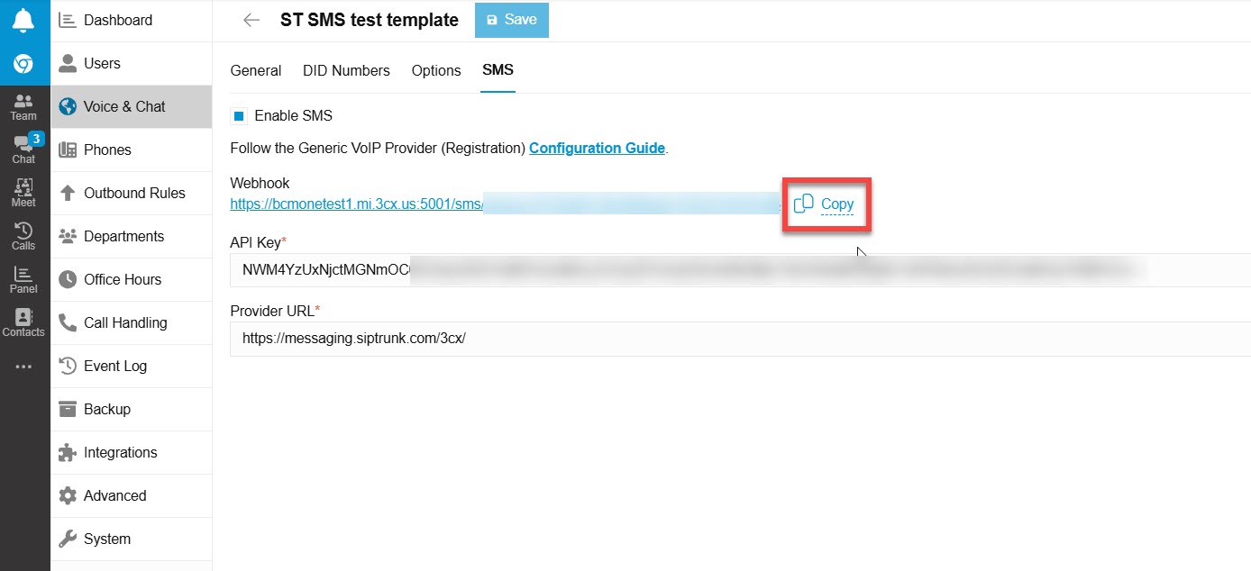This screenshot has width=1251, height=571.
Task: Open the Meet icon in the sidebar
Action: pos(23,193)
